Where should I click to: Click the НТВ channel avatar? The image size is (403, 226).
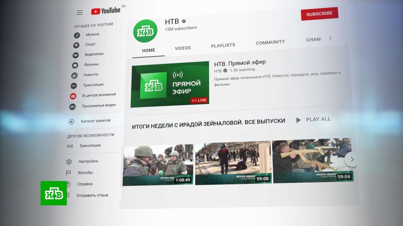tap(145, 31)
